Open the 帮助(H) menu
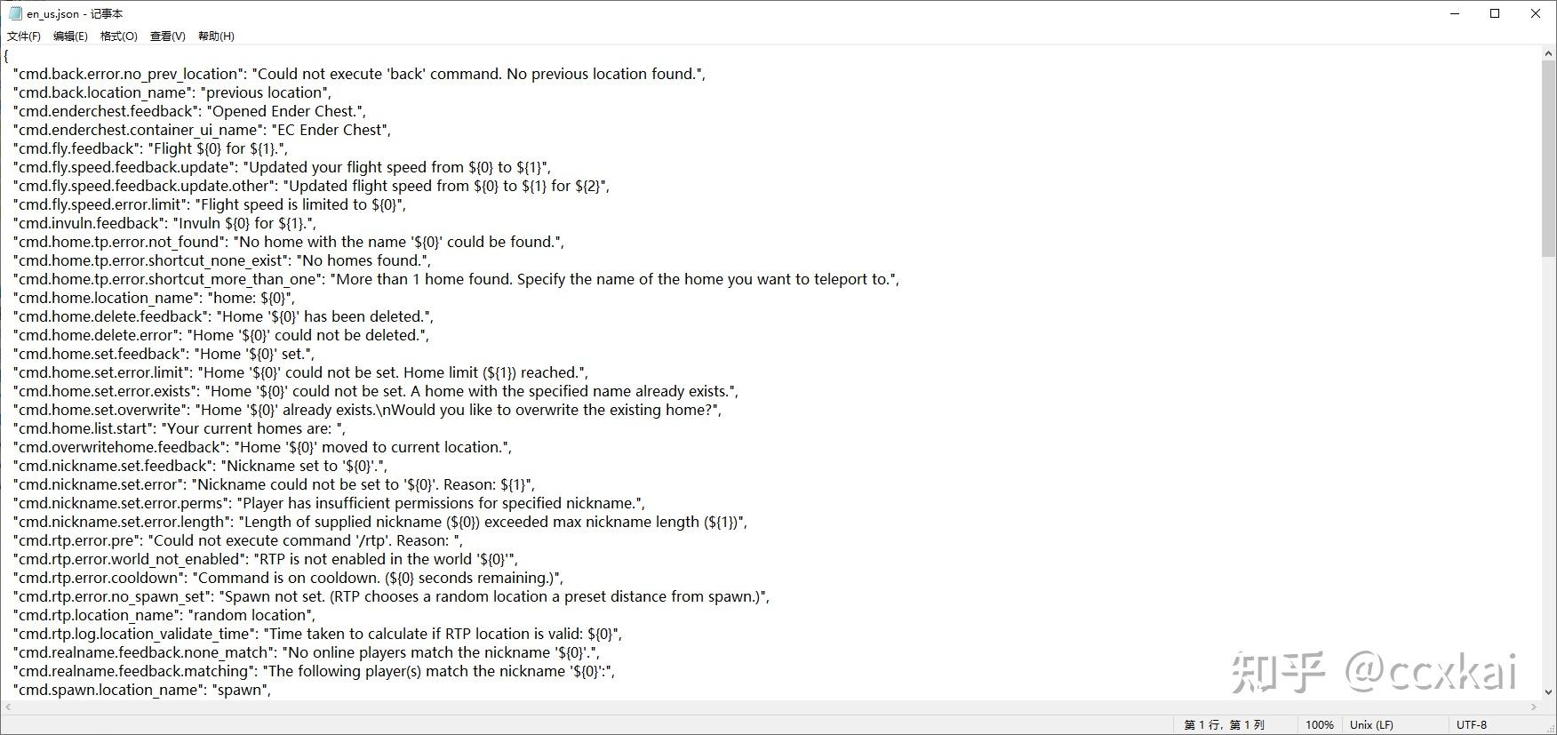Viewport: 1557px width, 735px height. point(216,36)
